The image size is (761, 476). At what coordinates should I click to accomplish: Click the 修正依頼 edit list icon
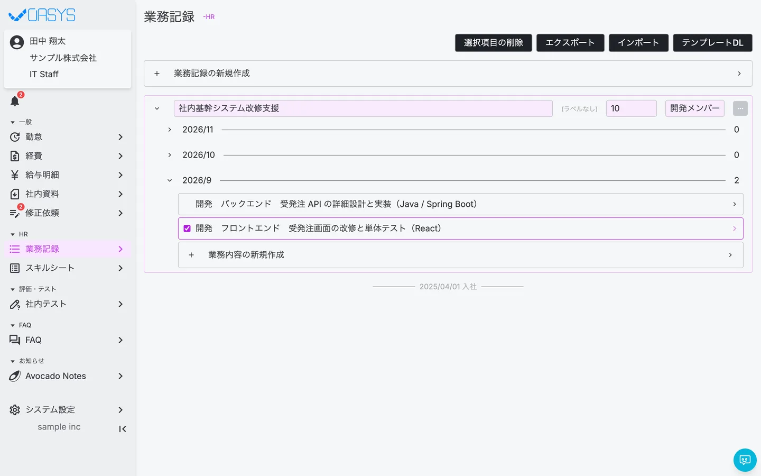point(15,213)
